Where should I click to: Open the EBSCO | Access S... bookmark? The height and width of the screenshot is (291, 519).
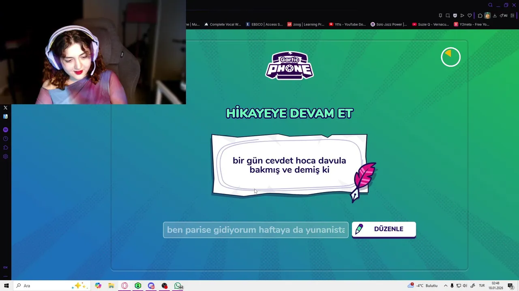coord(264,24)
